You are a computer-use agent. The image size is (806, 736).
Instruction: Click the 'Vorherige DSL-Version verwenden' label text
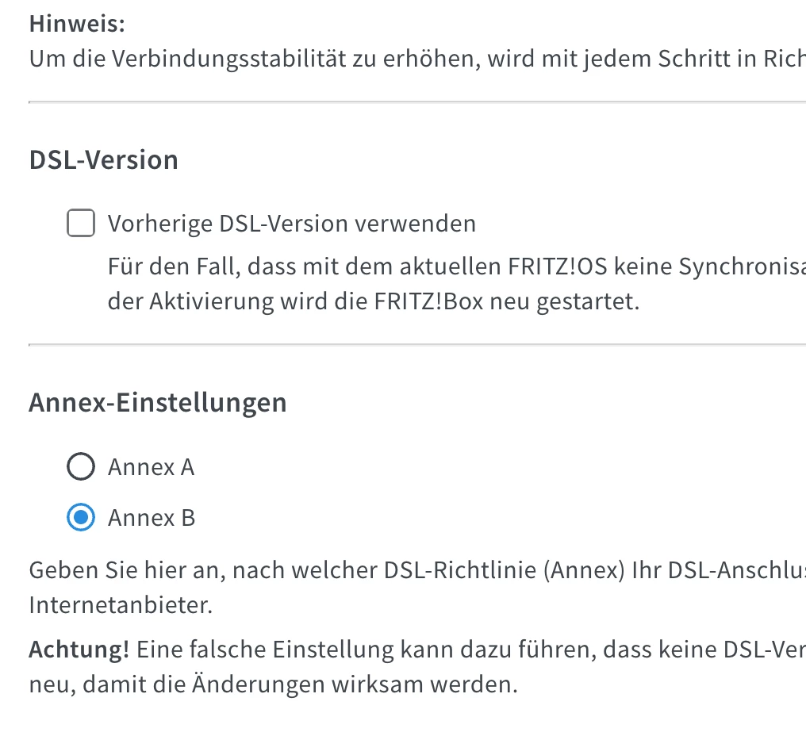(291, 224)
